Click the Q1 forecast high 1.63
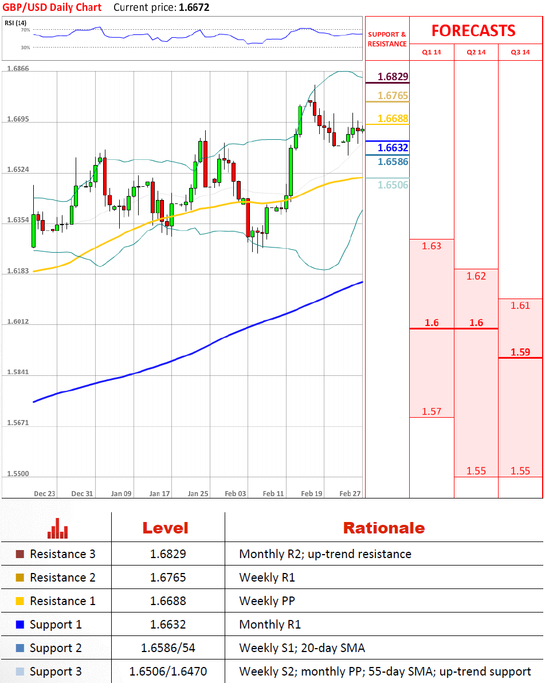The image size is (545, 683). (432, 246)
